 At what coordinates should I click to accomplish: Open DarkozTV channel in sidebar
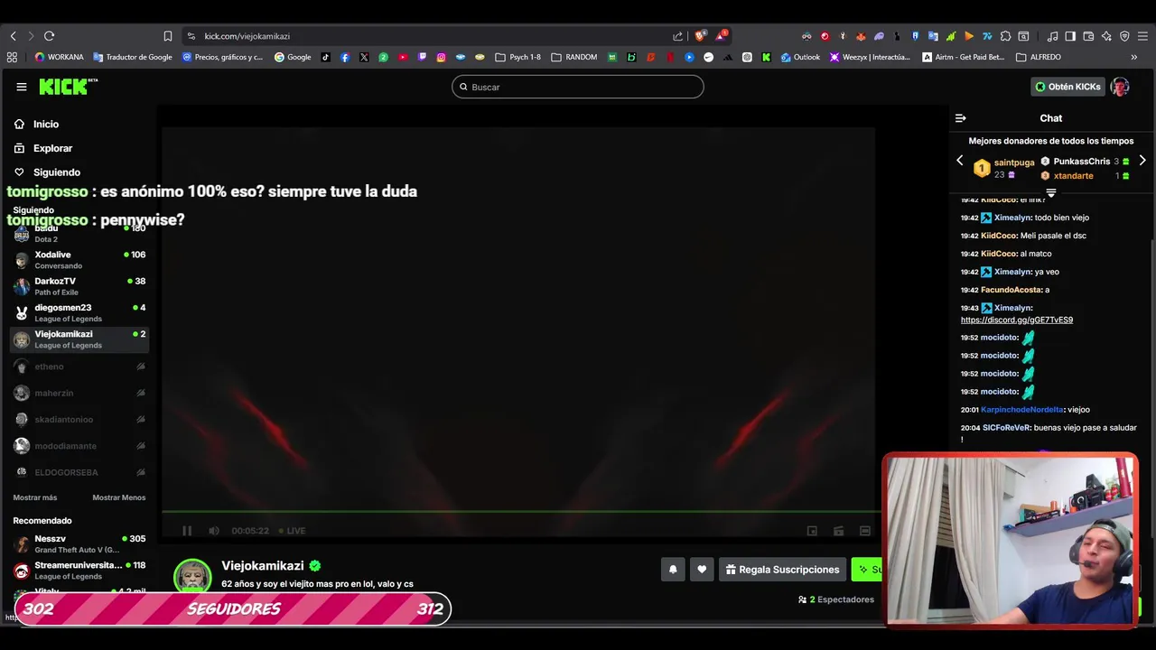(79, 286)
